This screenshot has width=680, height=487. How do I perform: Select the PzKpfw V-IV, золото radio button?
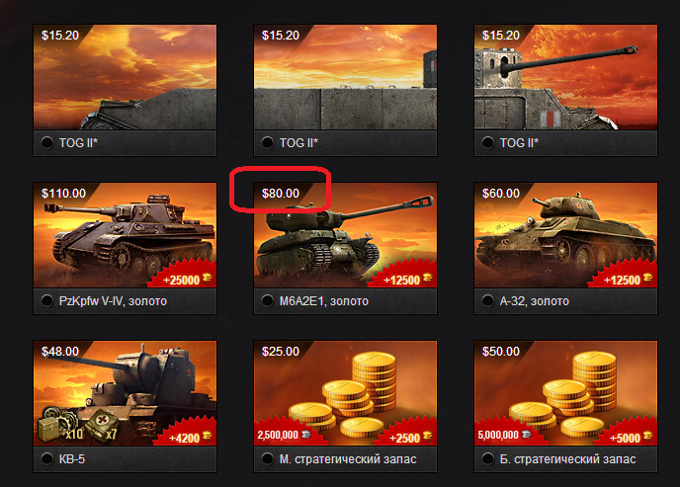46,300
